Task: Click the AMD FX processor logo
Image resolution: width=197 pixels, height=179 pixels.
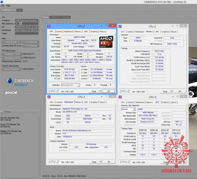Action: point(106,42)
